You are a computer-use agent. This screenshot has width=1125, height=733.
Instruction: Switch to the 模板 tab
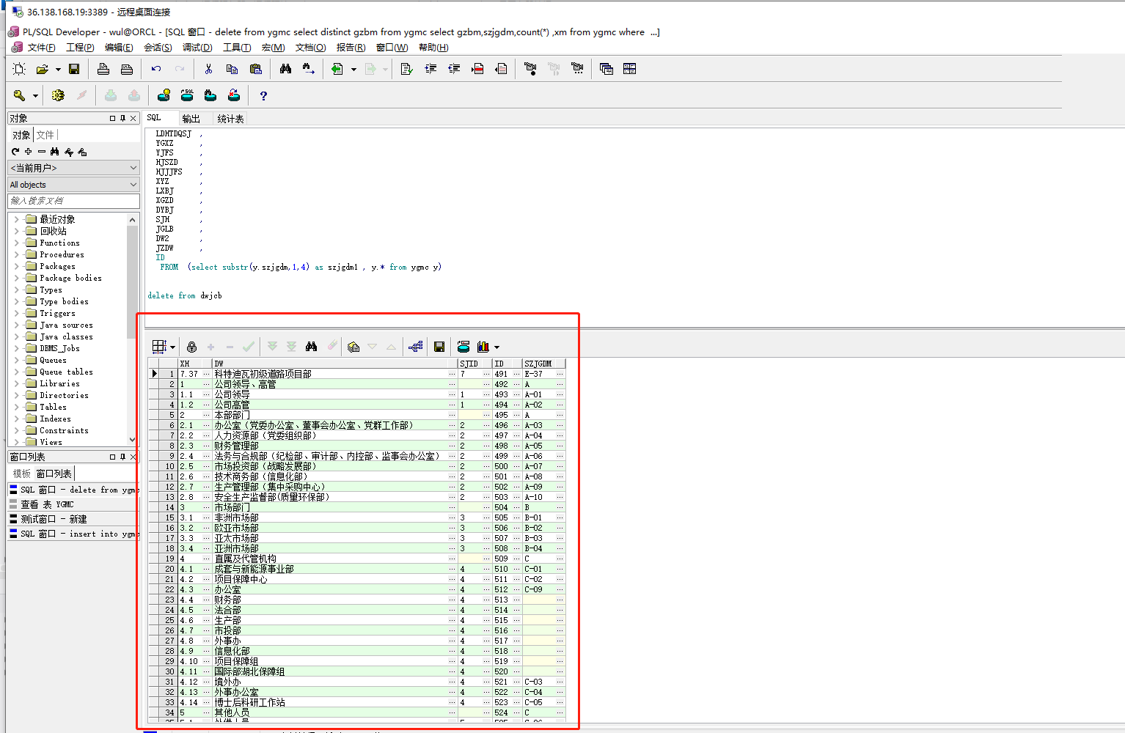pos(22,474)
